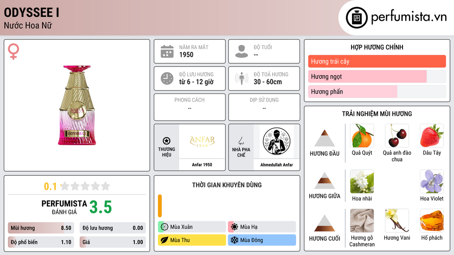Click the ODYSSEE I title
454x255 pixels.
[31, 12]
